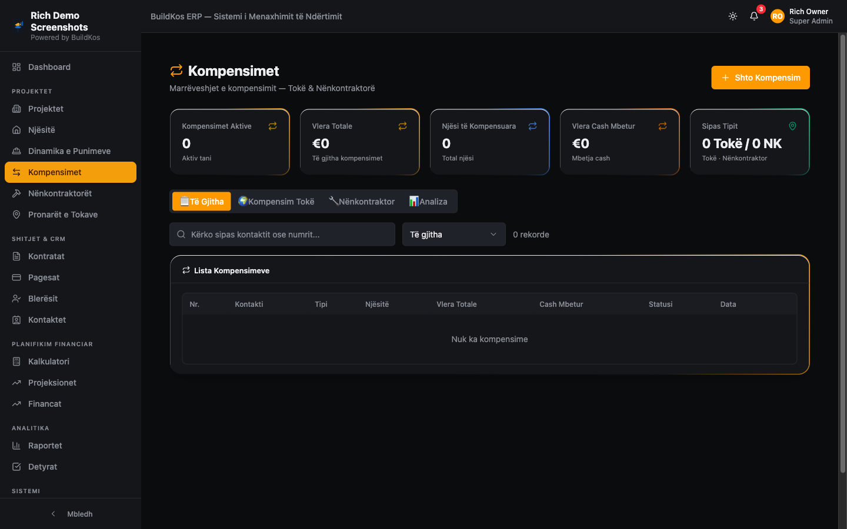Click the Dashboard grid icon
Viewport: 847px width, 529px height.
[16, 67]
